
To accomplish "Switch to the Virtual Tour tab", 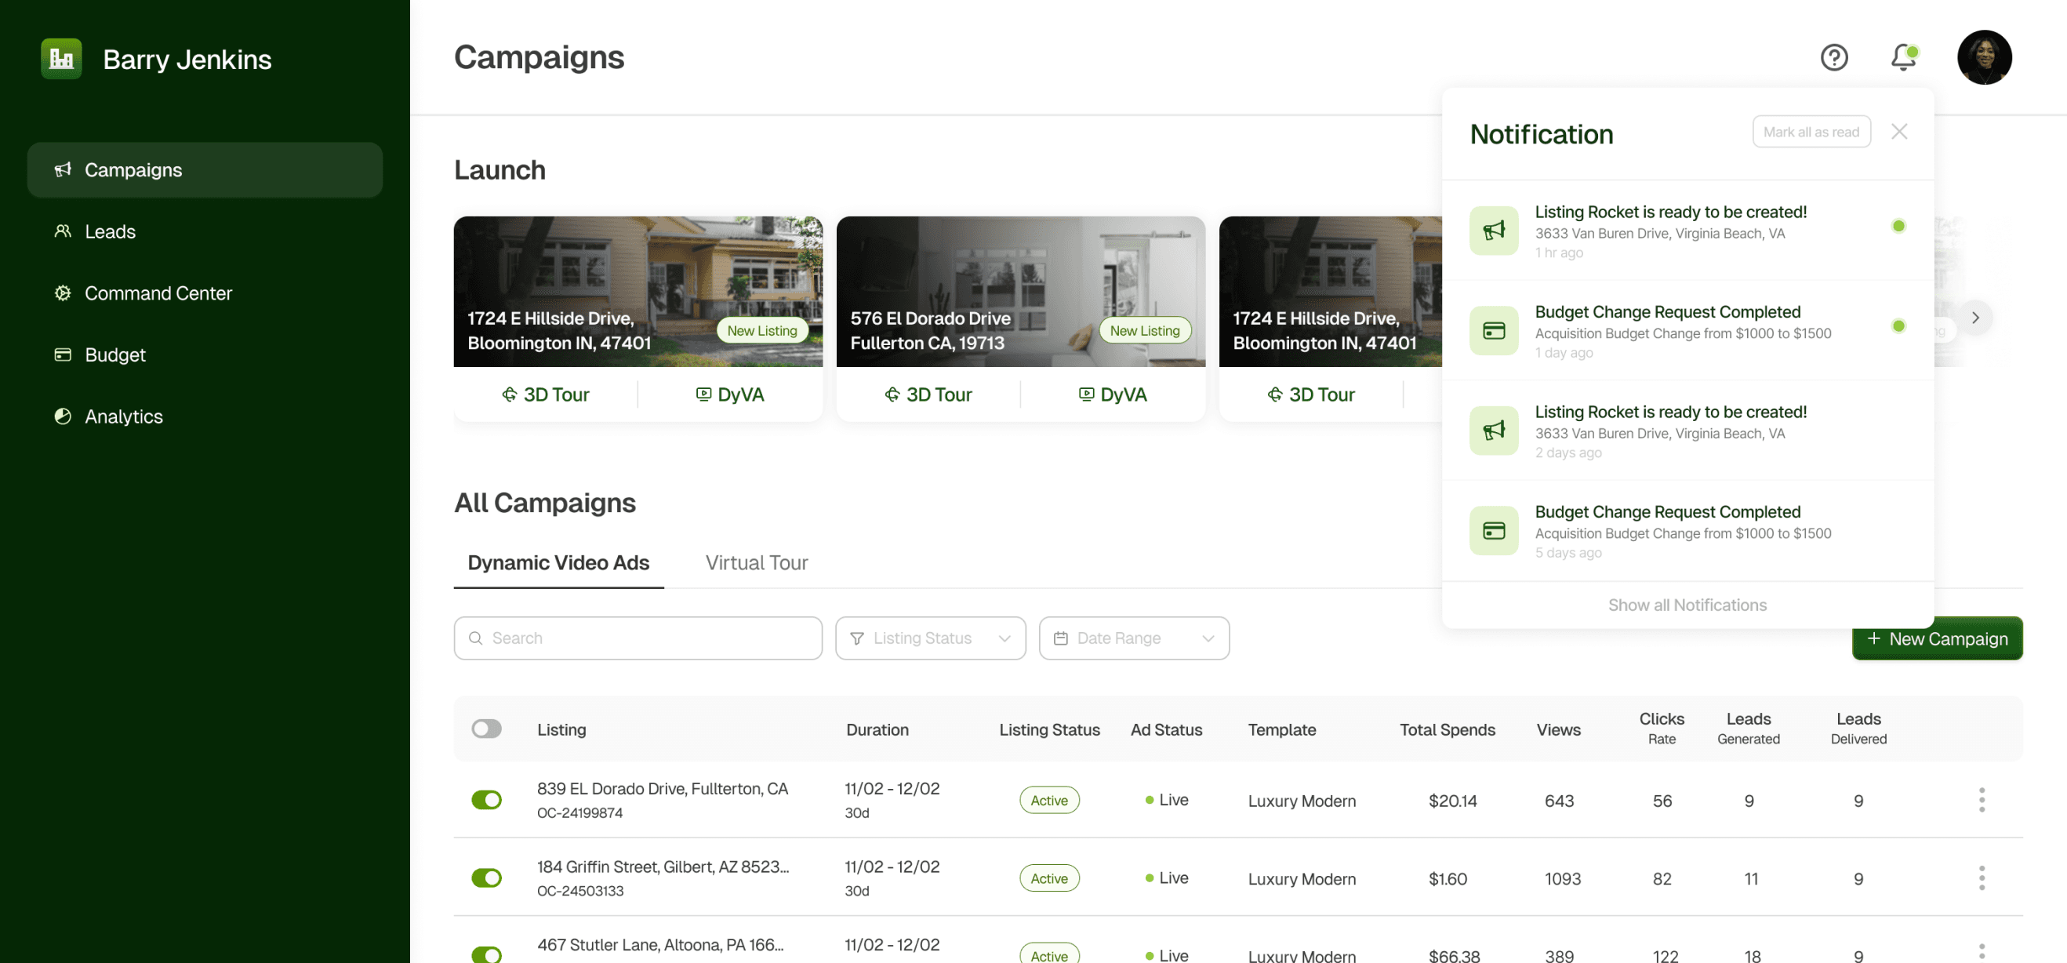I will 756,562.
